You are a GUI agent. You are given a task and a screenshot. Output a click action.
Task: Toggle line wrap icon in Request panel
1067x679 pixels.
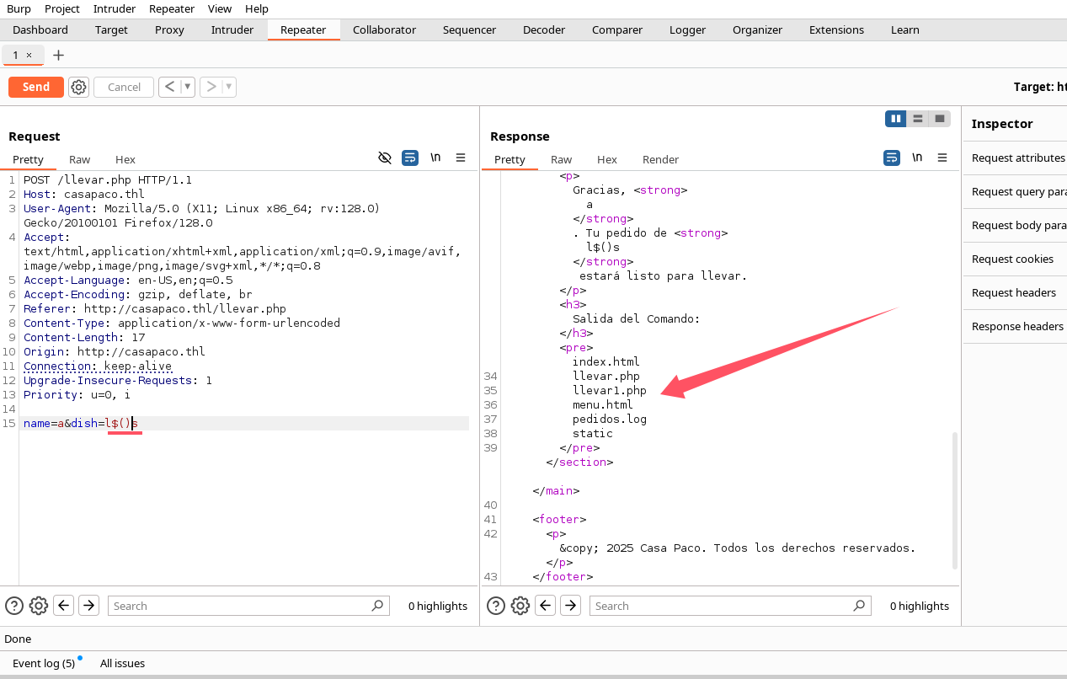coord(410,158)
